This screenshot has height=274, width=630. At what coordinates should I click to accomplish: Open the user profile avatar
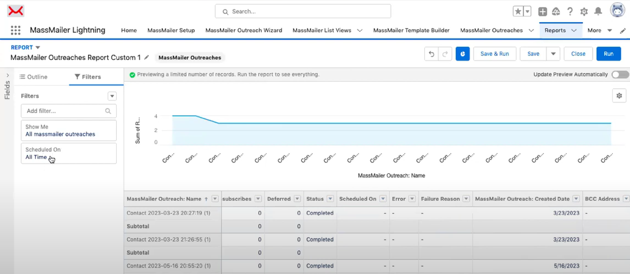tap(617, 10)
